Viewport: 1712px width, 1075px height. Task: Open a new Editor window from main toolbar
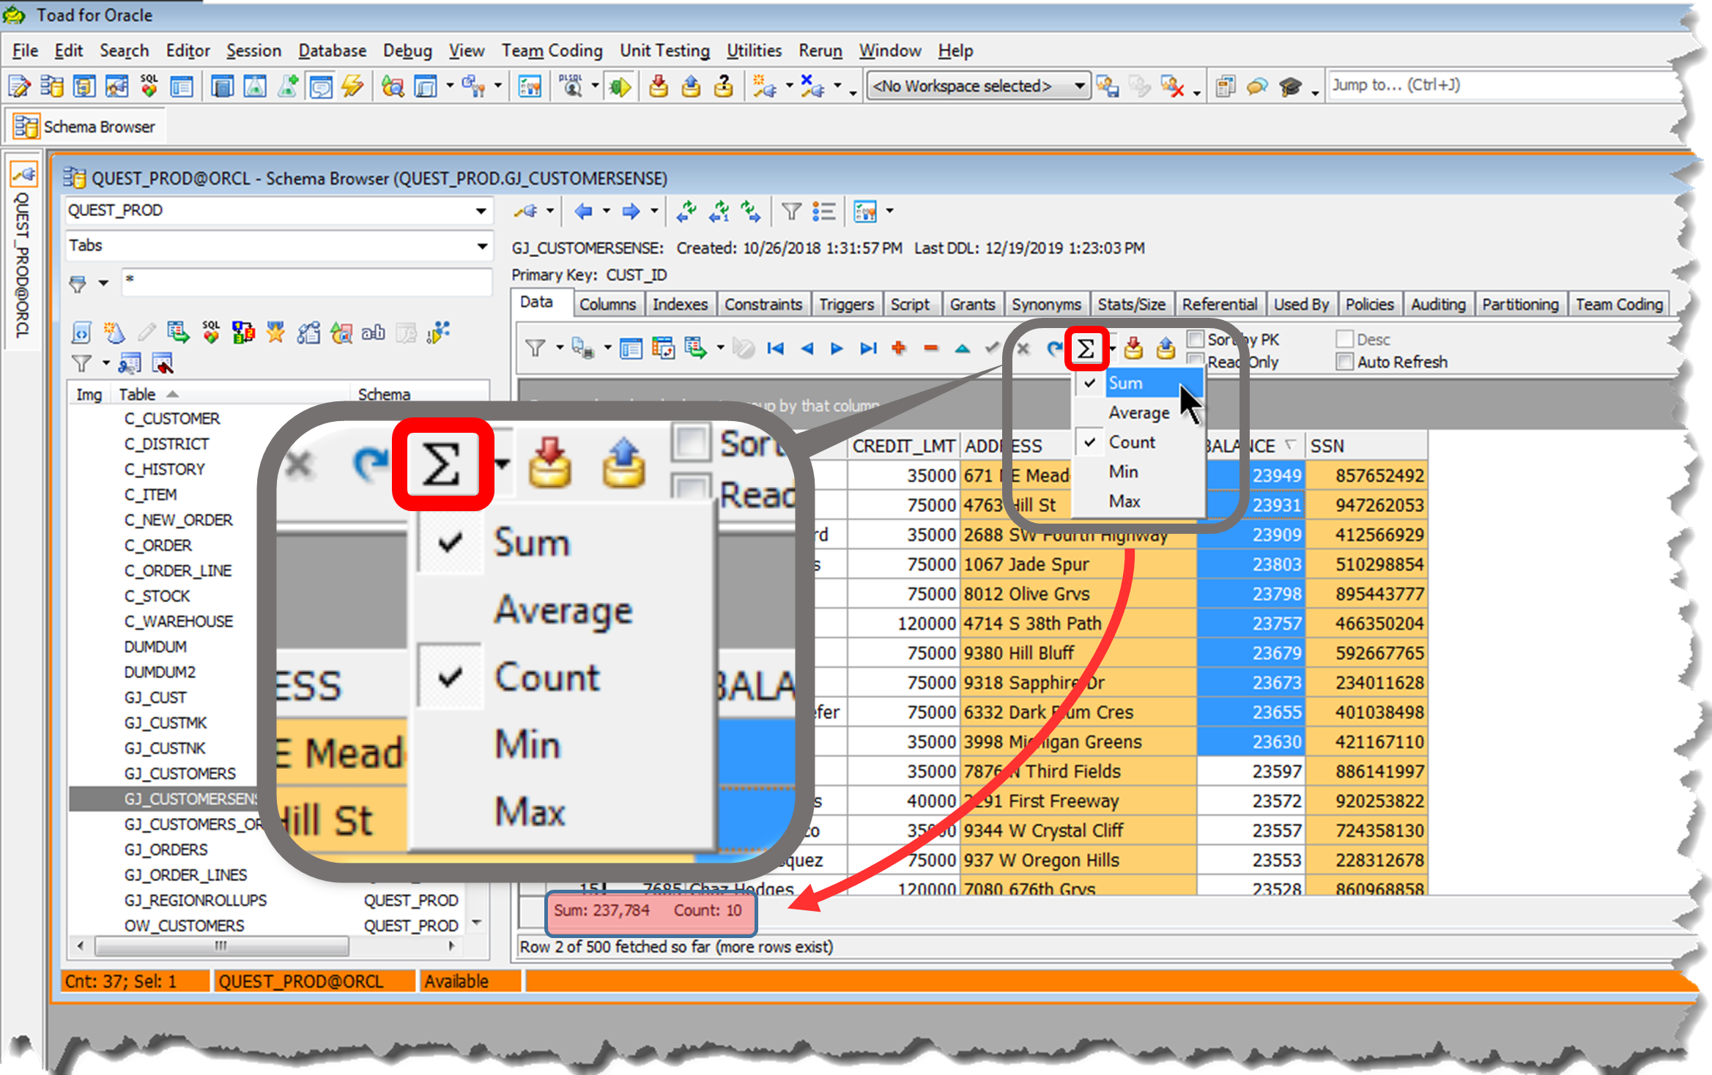tap(19, 86)
